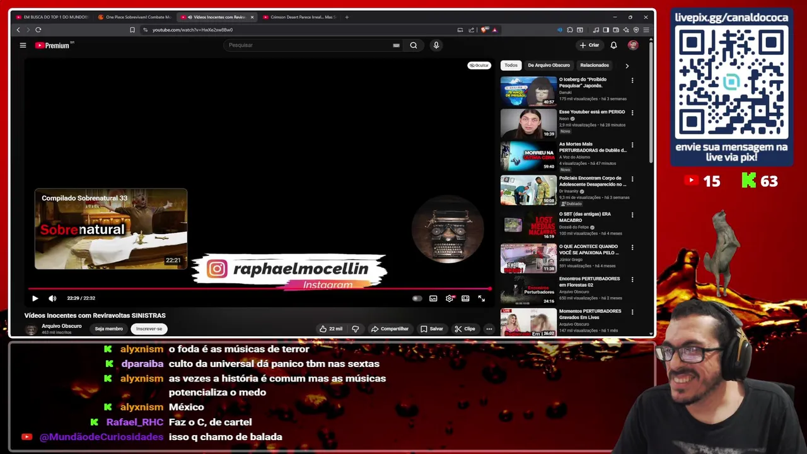
Task: Open the YouTube hamburger guide menu
Action: pyautogui.click(x=23, y=45)
